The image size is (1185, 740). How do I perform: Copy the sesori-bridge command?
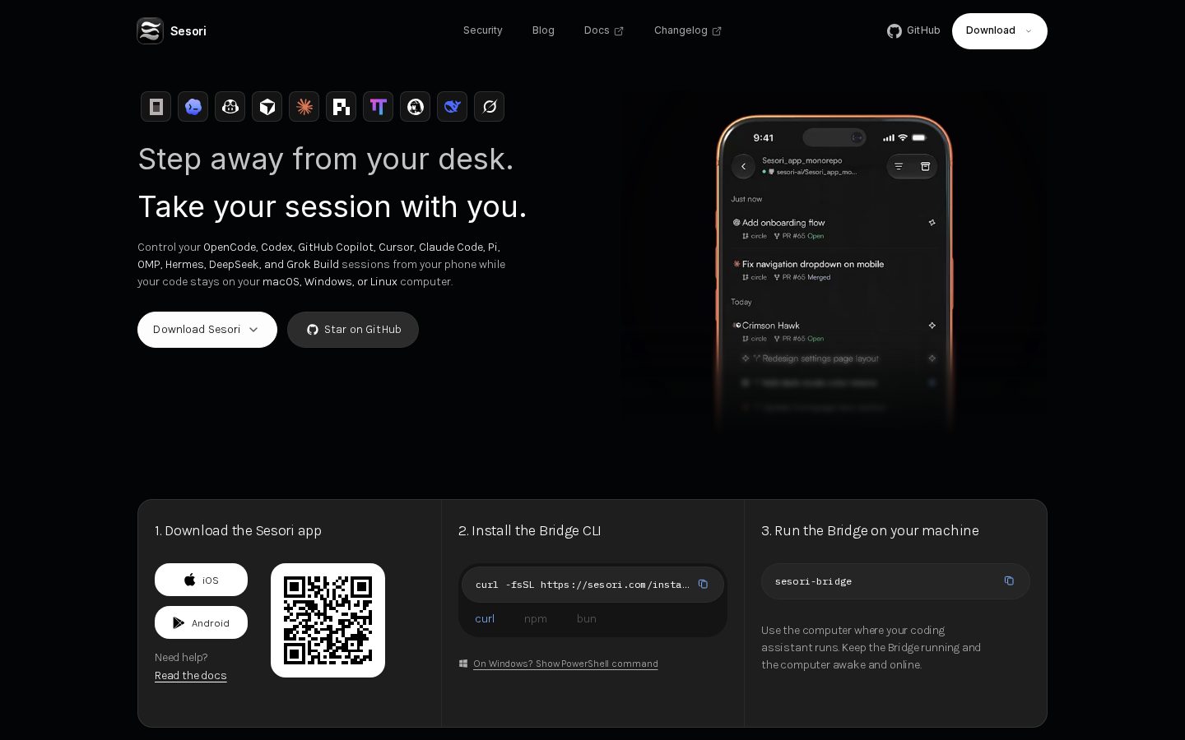pos(1009,580)
